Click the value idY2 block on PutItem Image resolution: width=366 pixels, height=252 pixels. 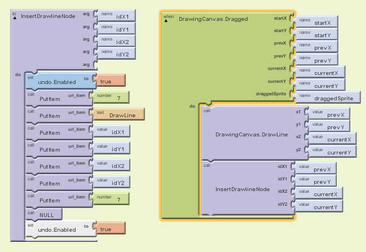pyautogui.click(x=111, y=182)
